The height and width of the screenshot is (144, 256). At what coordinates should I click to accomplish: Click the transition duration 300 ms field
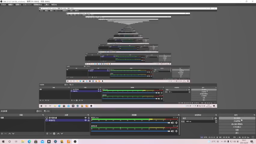[200, 122]
